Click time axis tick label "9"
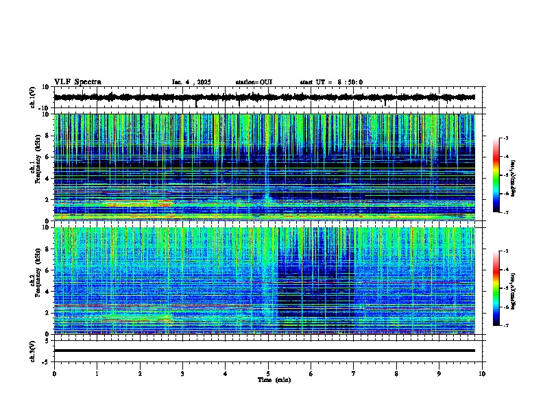 (x=439, y=374)
